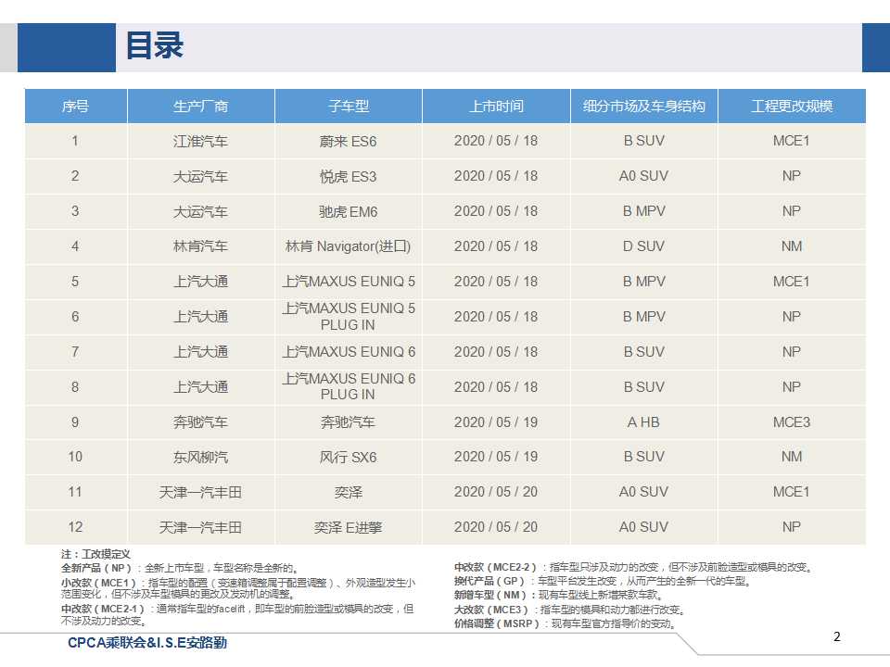Click the 工程更改规模 column header
The width and height of the screenshot is (890, 667).
(792, 106)
